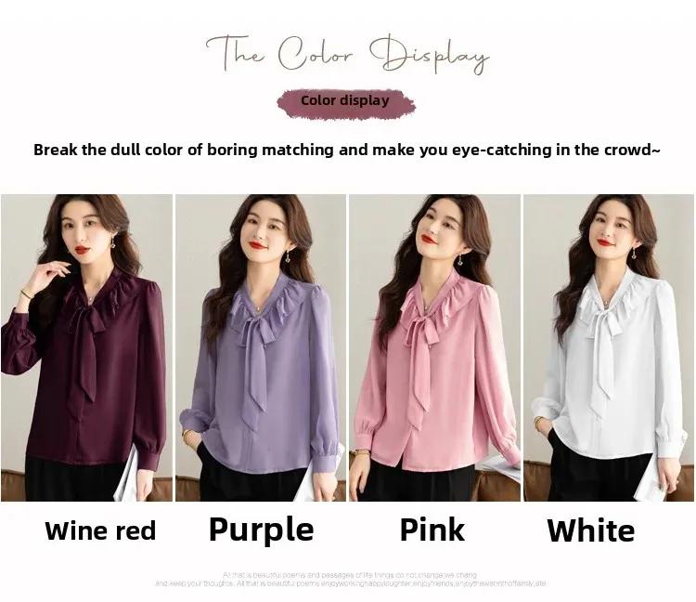Open the Pink blouse photo
Viewport: 696px width, 602px height.
(x=434, y=347)
